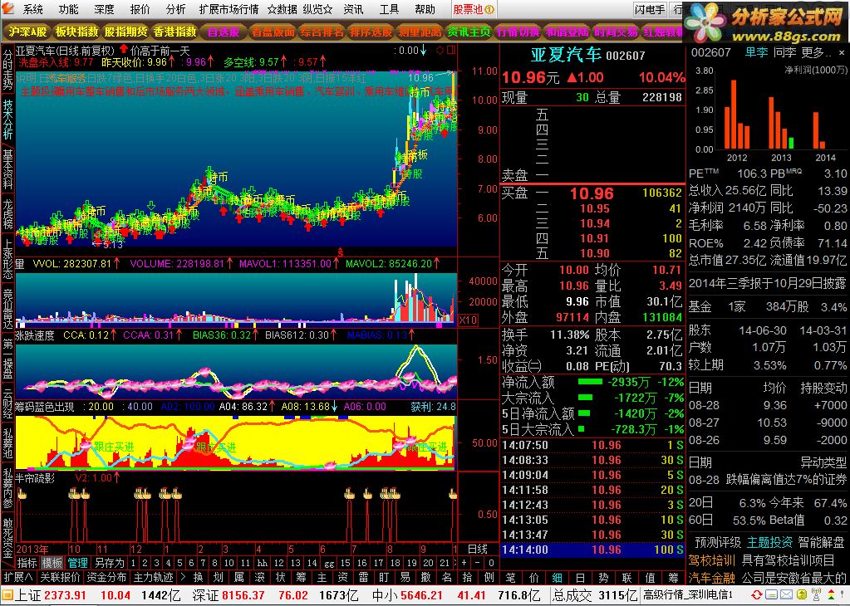
Task: Open the 主力轨迹 tab
Action: [x=154, y=577]
